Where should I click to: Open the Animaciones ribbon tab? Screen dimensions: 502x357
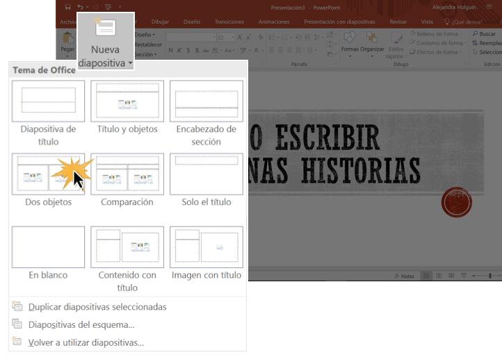273,22
